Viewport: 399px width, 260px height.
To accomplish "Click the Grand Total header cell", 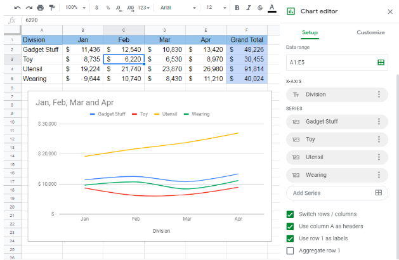I will (x=247, y=40).
